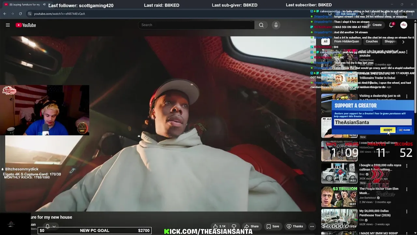
Task: Toggle channel notification bell under video
Action: pyautogui.click(x=48, y=226)
